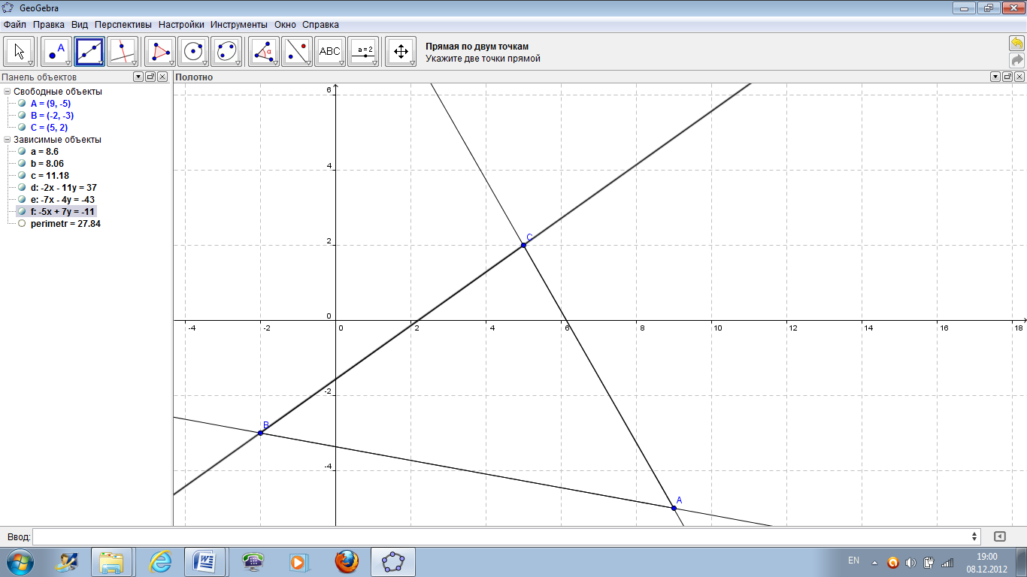The image size is (1027, 577).
Task: Click the EN language indicator
Action: pos(853,560)
